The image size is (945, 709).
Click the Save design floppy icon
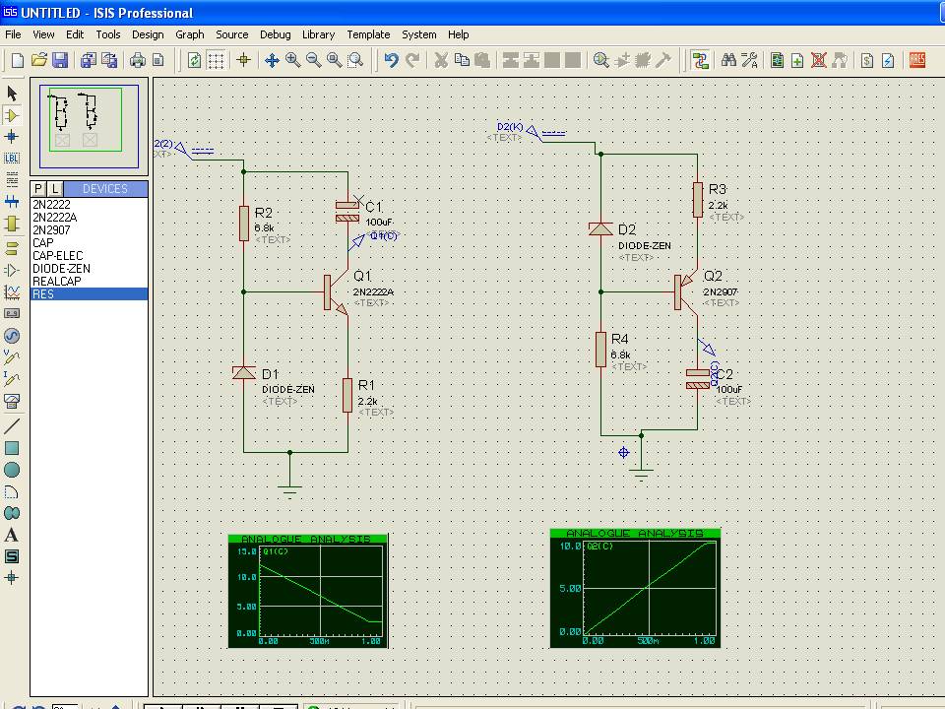click(x=60, y=60)
